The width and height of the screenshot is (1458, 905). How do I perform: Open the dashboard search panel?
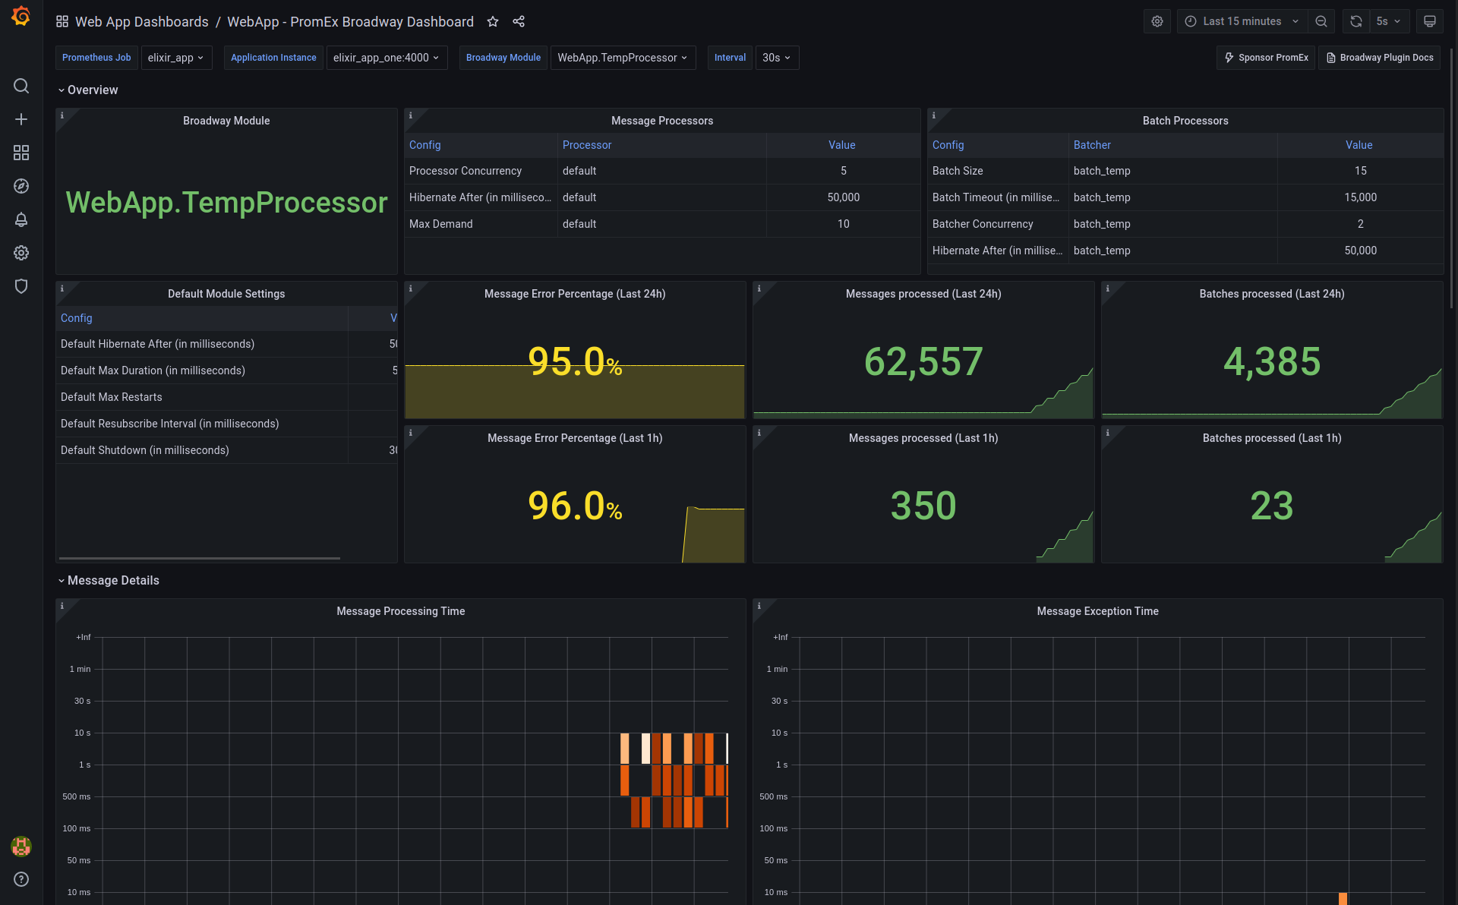point(21,86)
